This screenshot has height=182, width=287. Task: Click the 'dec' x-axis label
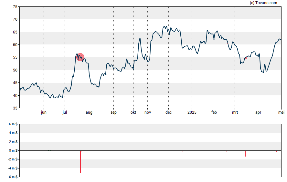pyautogui.click(x=169, y=112)
